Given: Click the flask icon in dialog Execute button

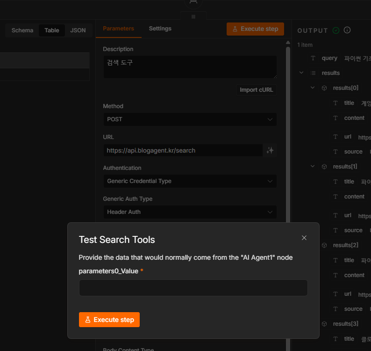Looking at the screenshot, I should click(x=88, y=320).
